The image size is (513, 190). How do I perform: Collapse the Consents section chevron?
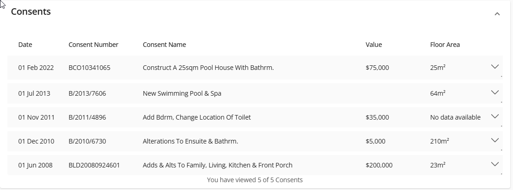[x=497, y=14]
